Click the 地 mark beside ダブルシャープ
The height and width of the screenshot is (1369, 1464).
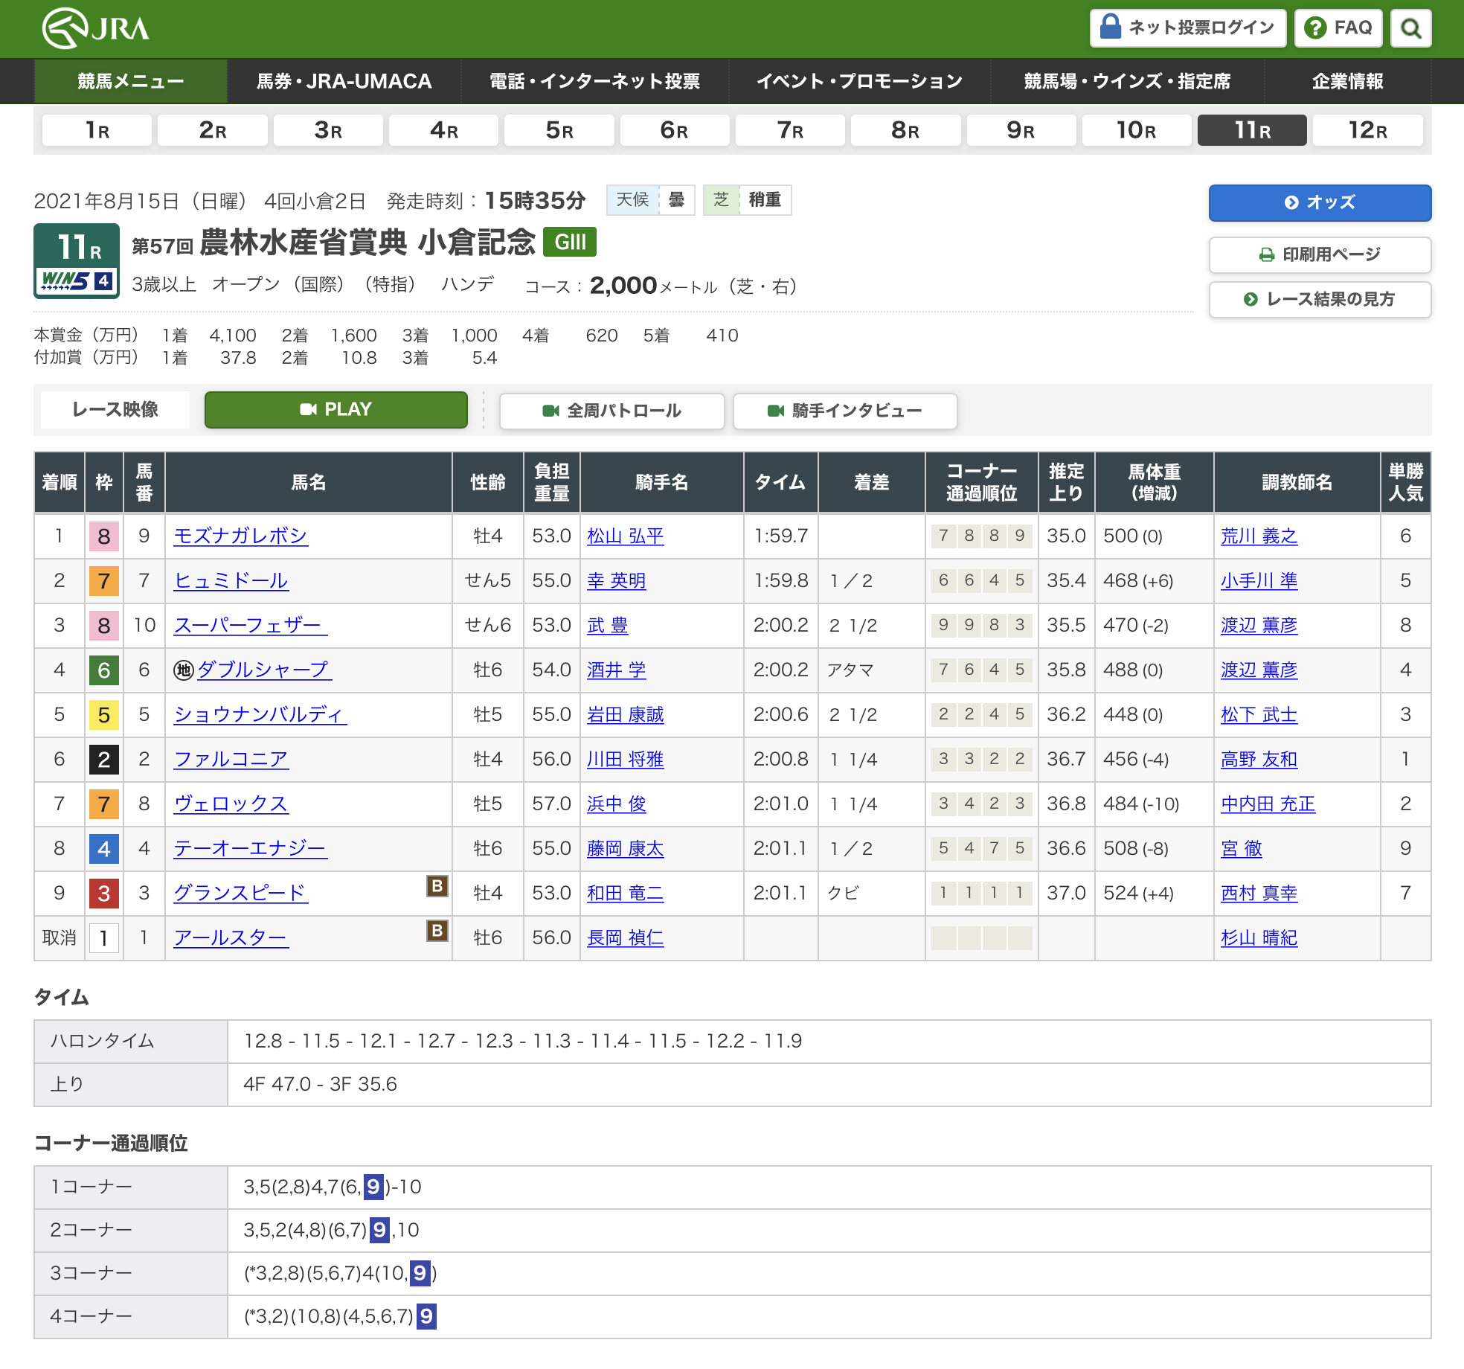pos(183,670)
